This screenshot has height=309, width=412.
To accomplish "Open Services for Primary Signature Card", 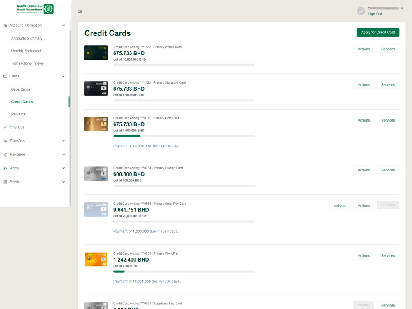I will 388,84.
